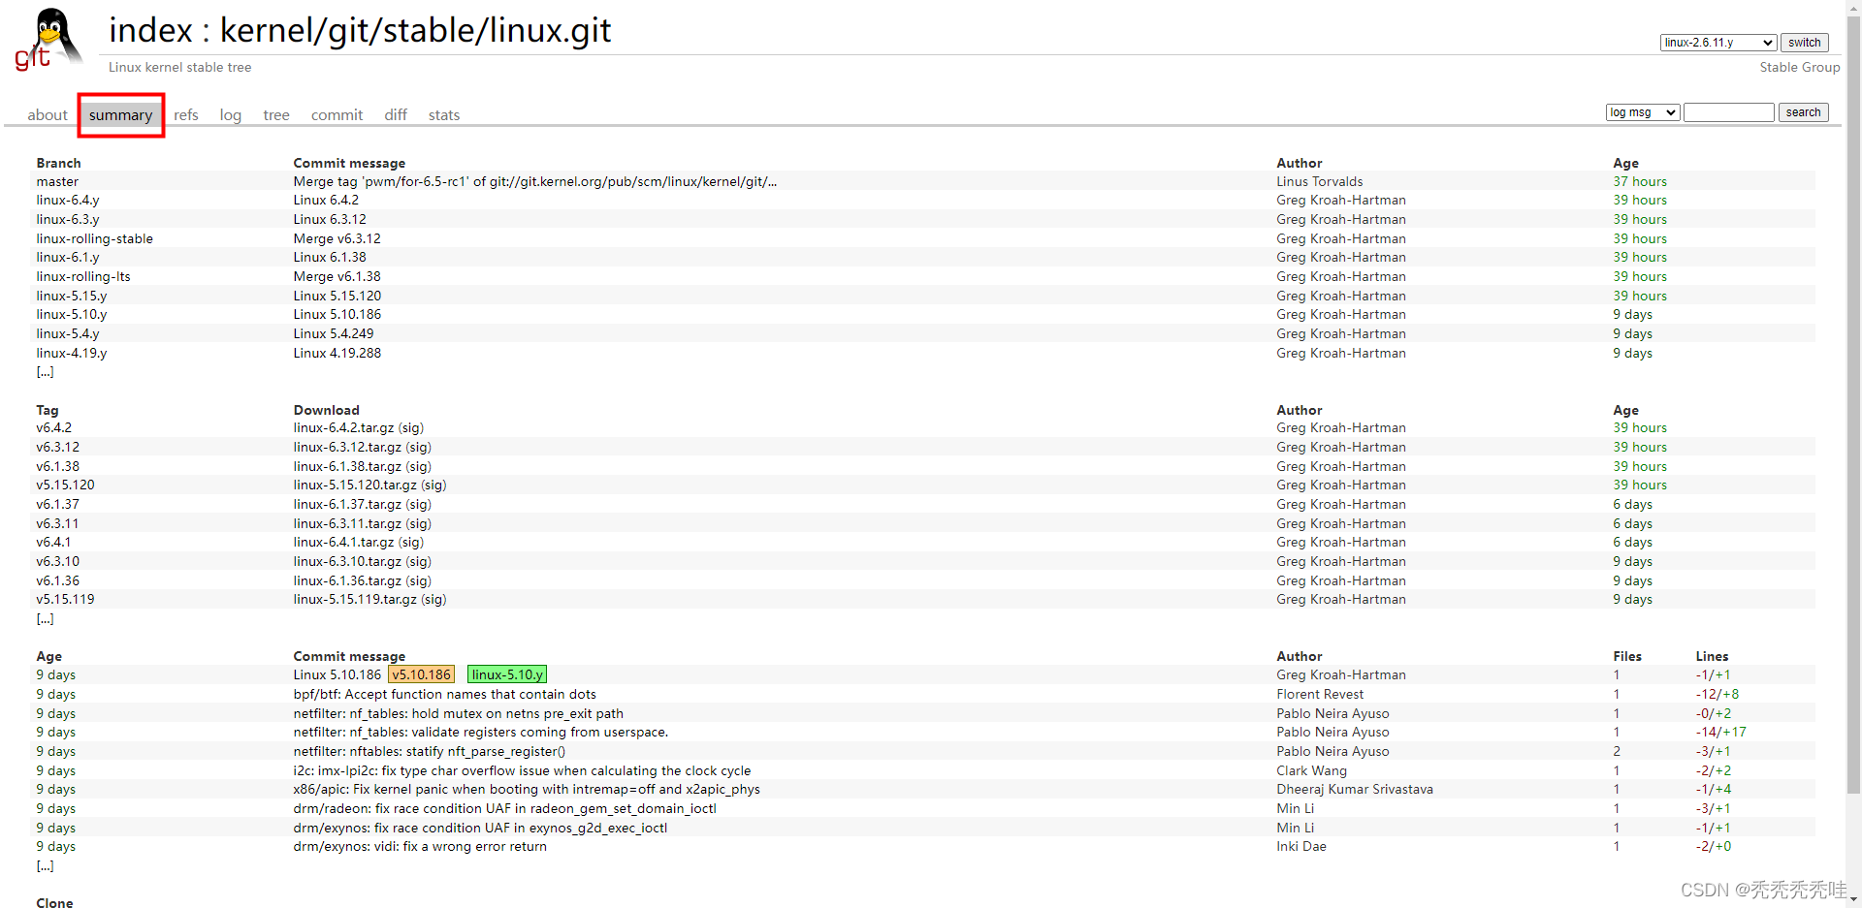Image resolution: width=1862 pixels, height=908 pixels.
Task: Open the branch selector dropdown linux-2.6.11.y
Action: coord(1718,43)
